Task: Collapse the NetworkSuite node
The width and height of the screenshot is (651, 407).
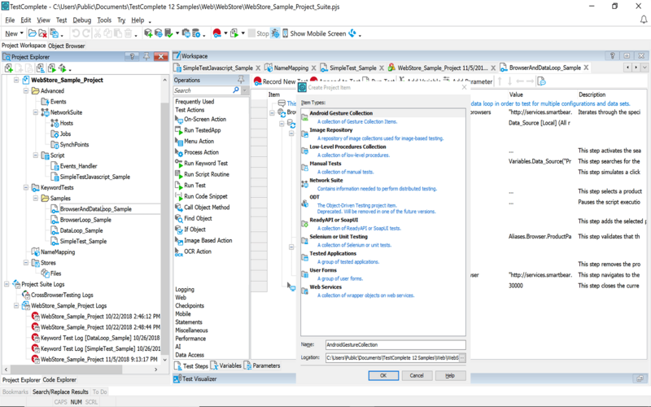Action: [36, 112]
